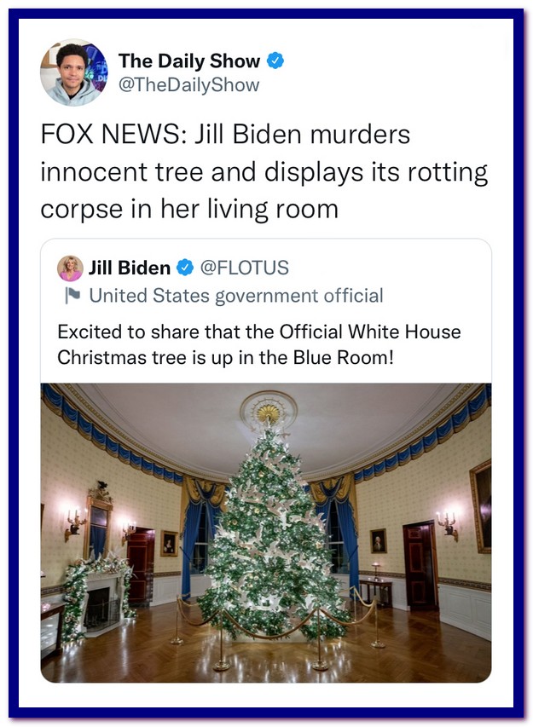Click the government official flag icon
This screenshot has width=533, height=727.
point(72,296)
